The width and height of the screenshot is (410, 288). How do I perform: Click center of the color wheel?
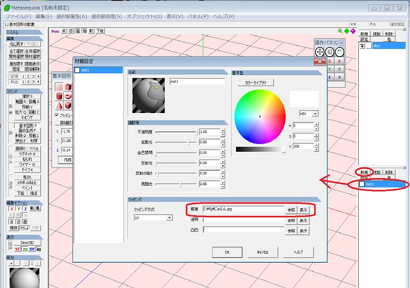click(260, 117)
